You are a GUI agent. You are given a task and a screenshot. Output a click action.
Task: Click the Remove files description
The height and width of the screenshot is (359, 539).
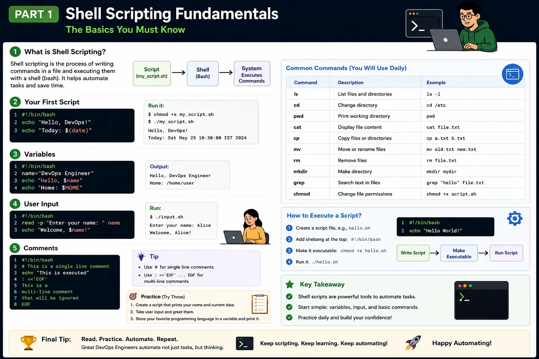click(352, 160)
